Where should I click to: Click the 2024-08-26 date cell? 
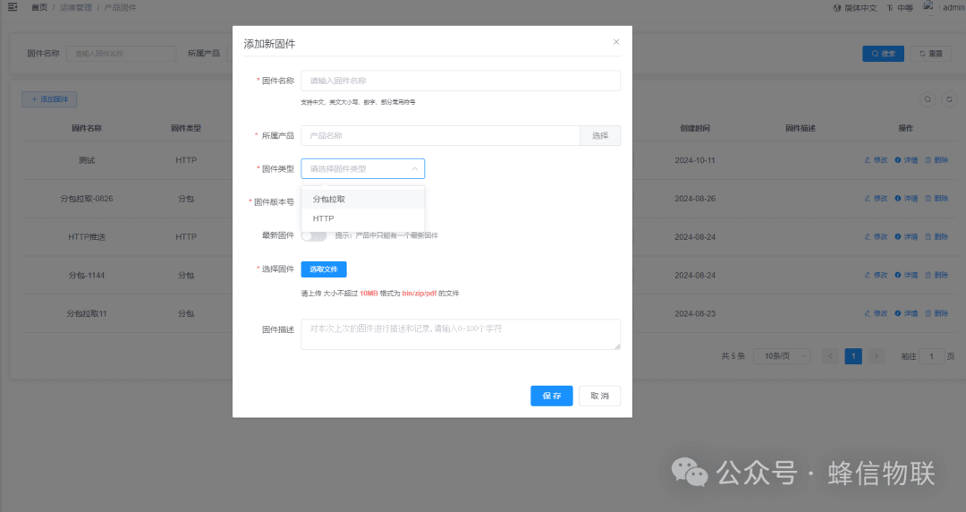pyautogui.click(x=695, y=199)
